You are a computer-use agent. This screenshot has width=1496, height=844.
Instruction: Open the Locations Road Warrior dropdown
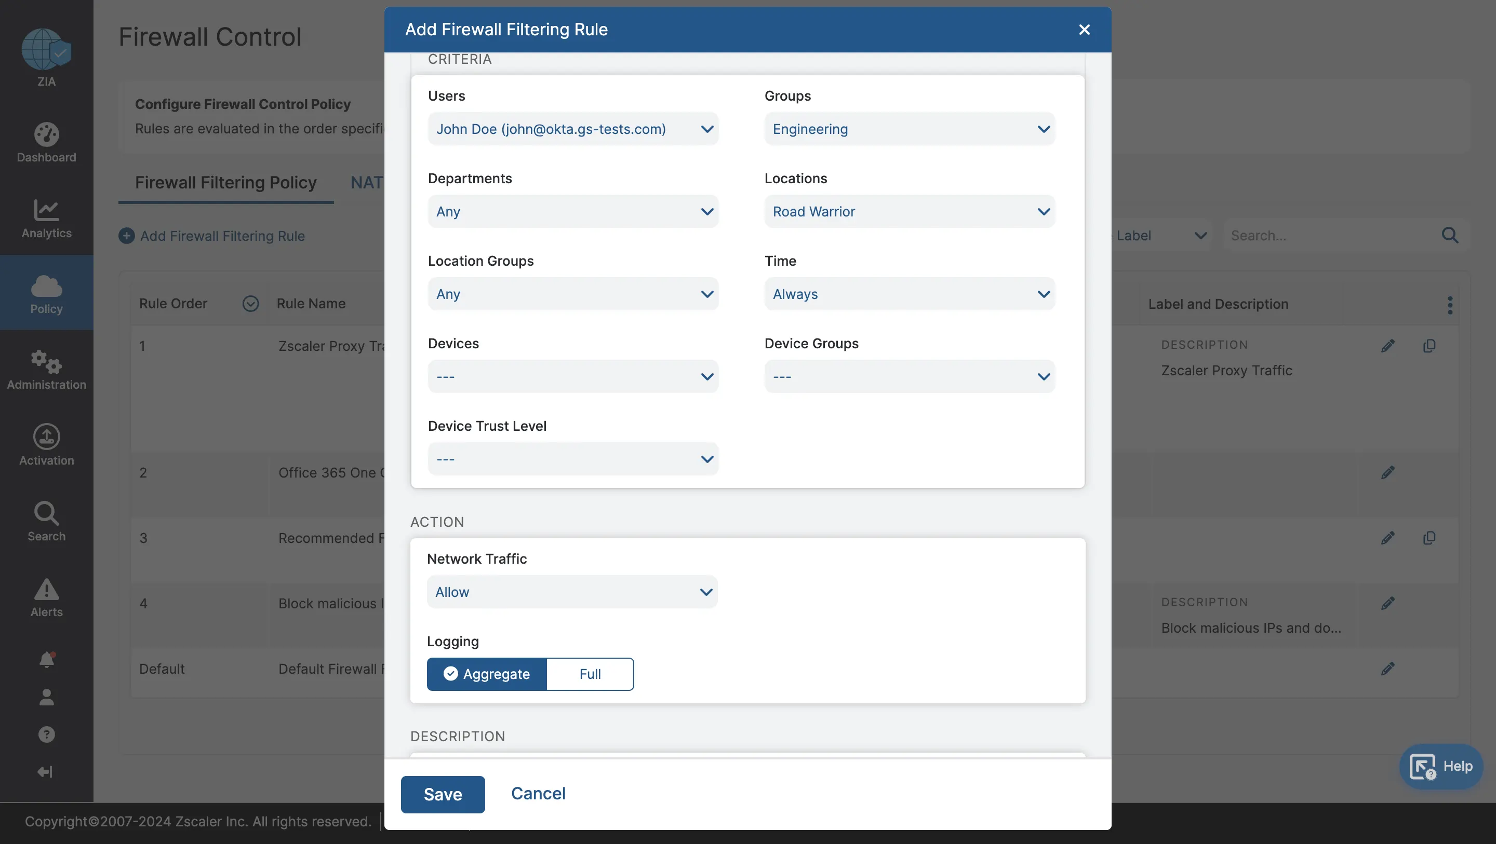pyautogui.click(x=909, y=211)
